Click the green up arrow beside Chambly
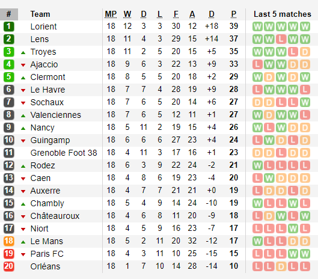 23,204
